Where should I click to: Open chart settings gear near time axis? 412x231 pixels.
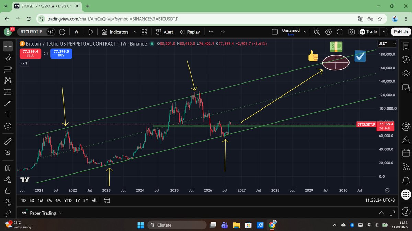coord(387,190)
